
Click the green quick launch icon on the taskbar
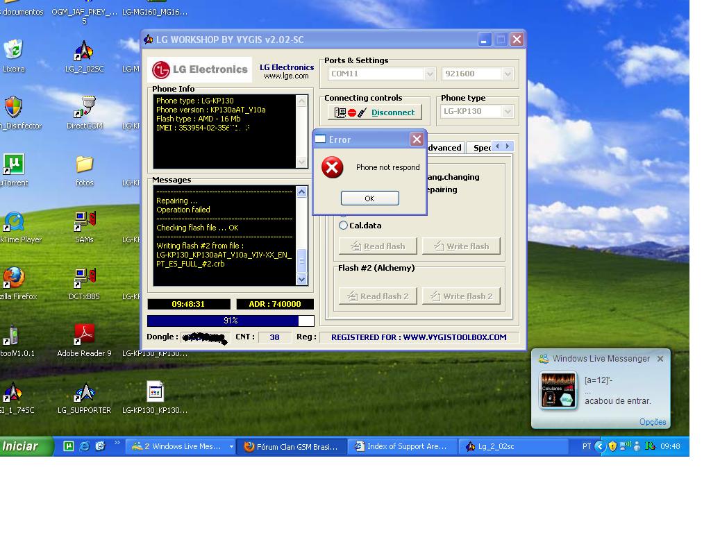tap(69, 446)
